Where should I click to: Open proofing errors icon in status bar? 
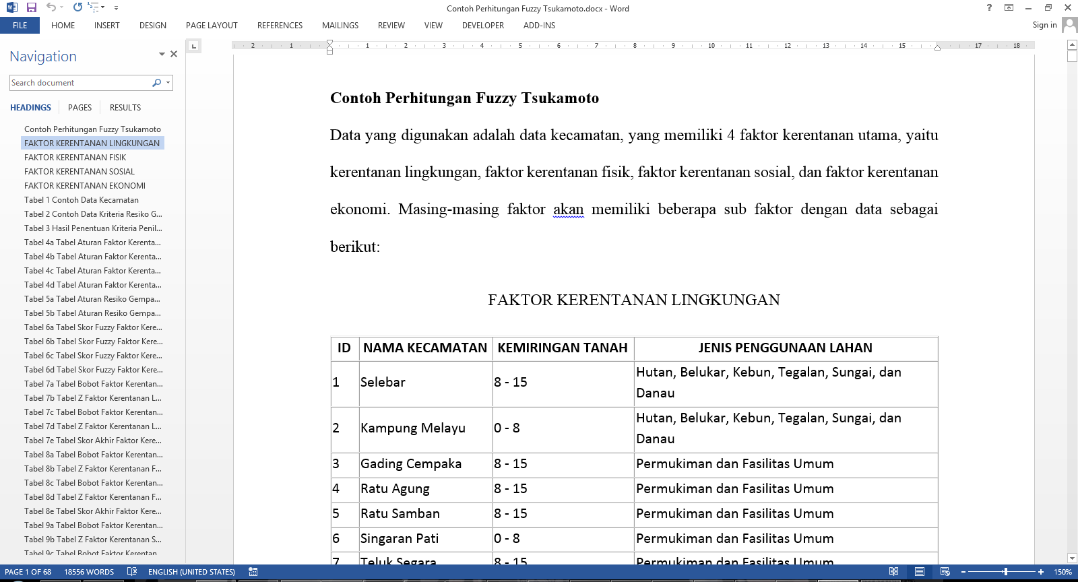tap(132, 572)
